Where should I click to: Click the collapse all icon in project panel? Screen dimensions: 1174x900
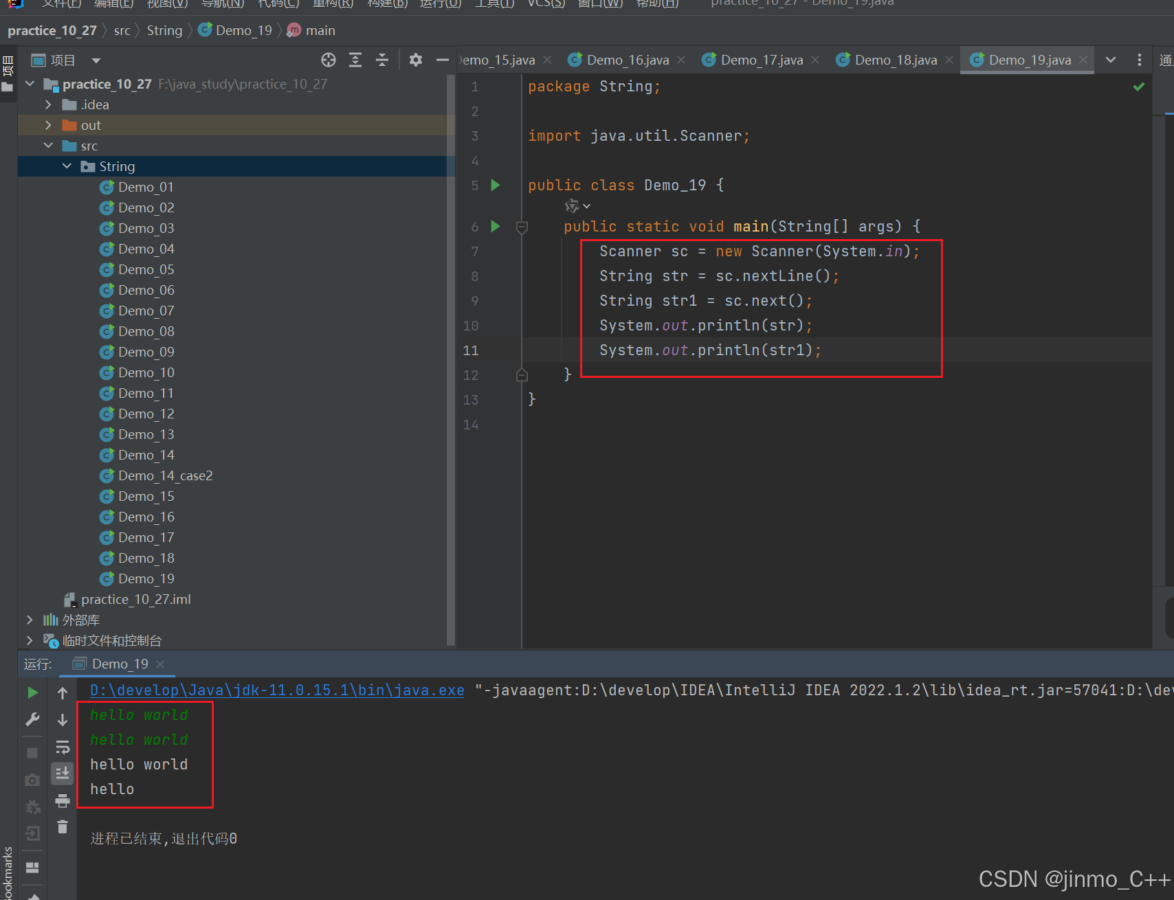coord(382,60)
